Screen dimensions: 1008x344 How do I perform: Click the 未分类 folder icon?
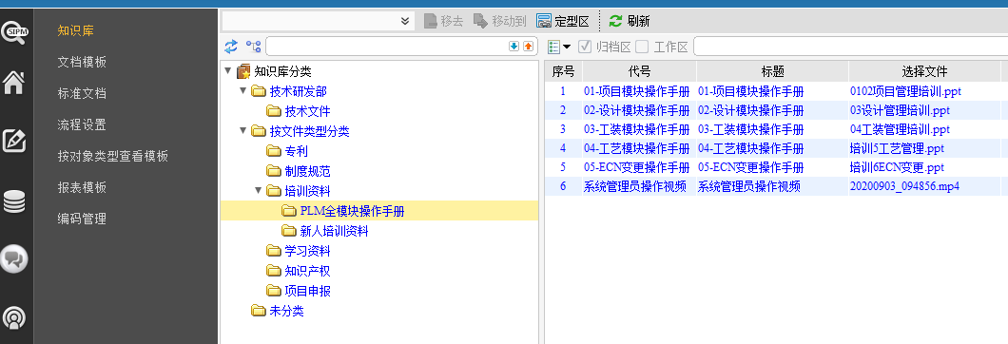[259, 311]
